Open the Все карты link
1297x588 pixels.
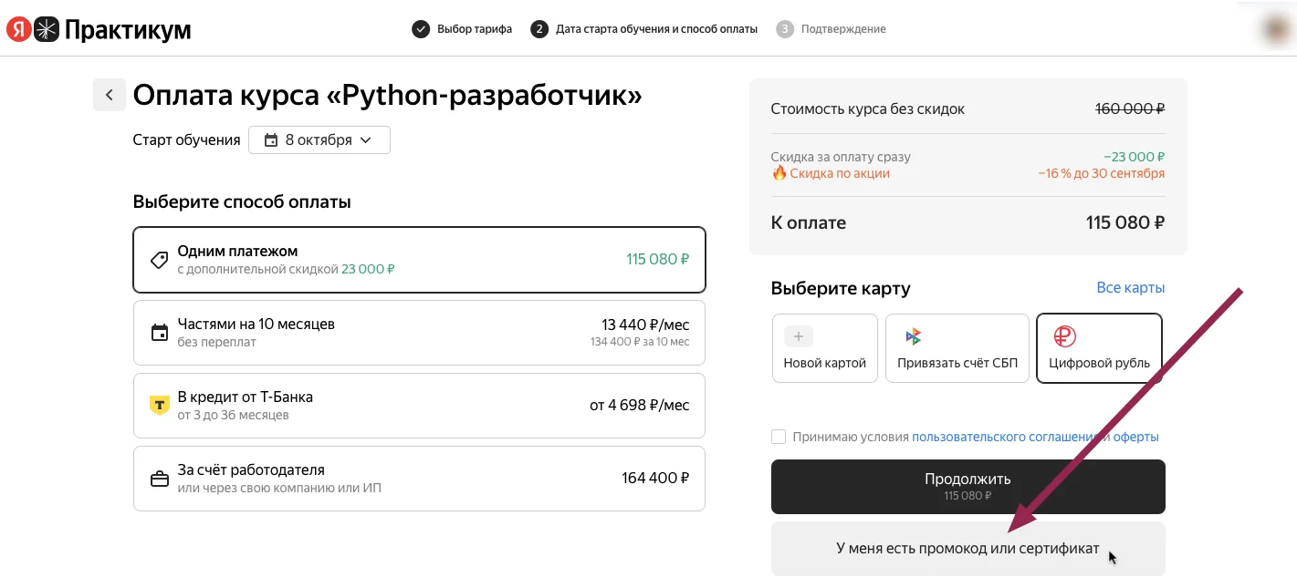pyautogui.click(x=1130, y=288)
